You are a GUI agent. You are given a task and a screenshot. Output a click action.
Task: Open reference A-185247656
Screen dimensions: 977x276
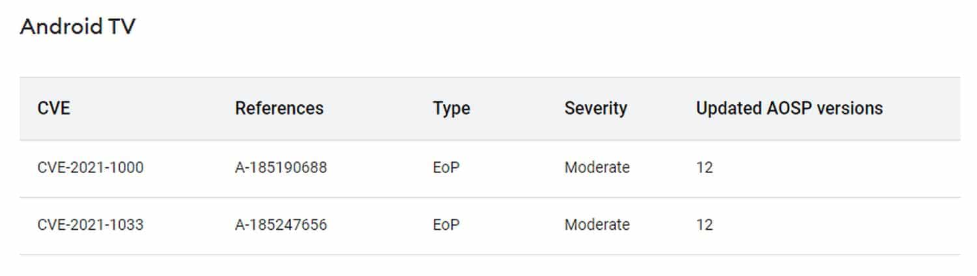[281, 225]
